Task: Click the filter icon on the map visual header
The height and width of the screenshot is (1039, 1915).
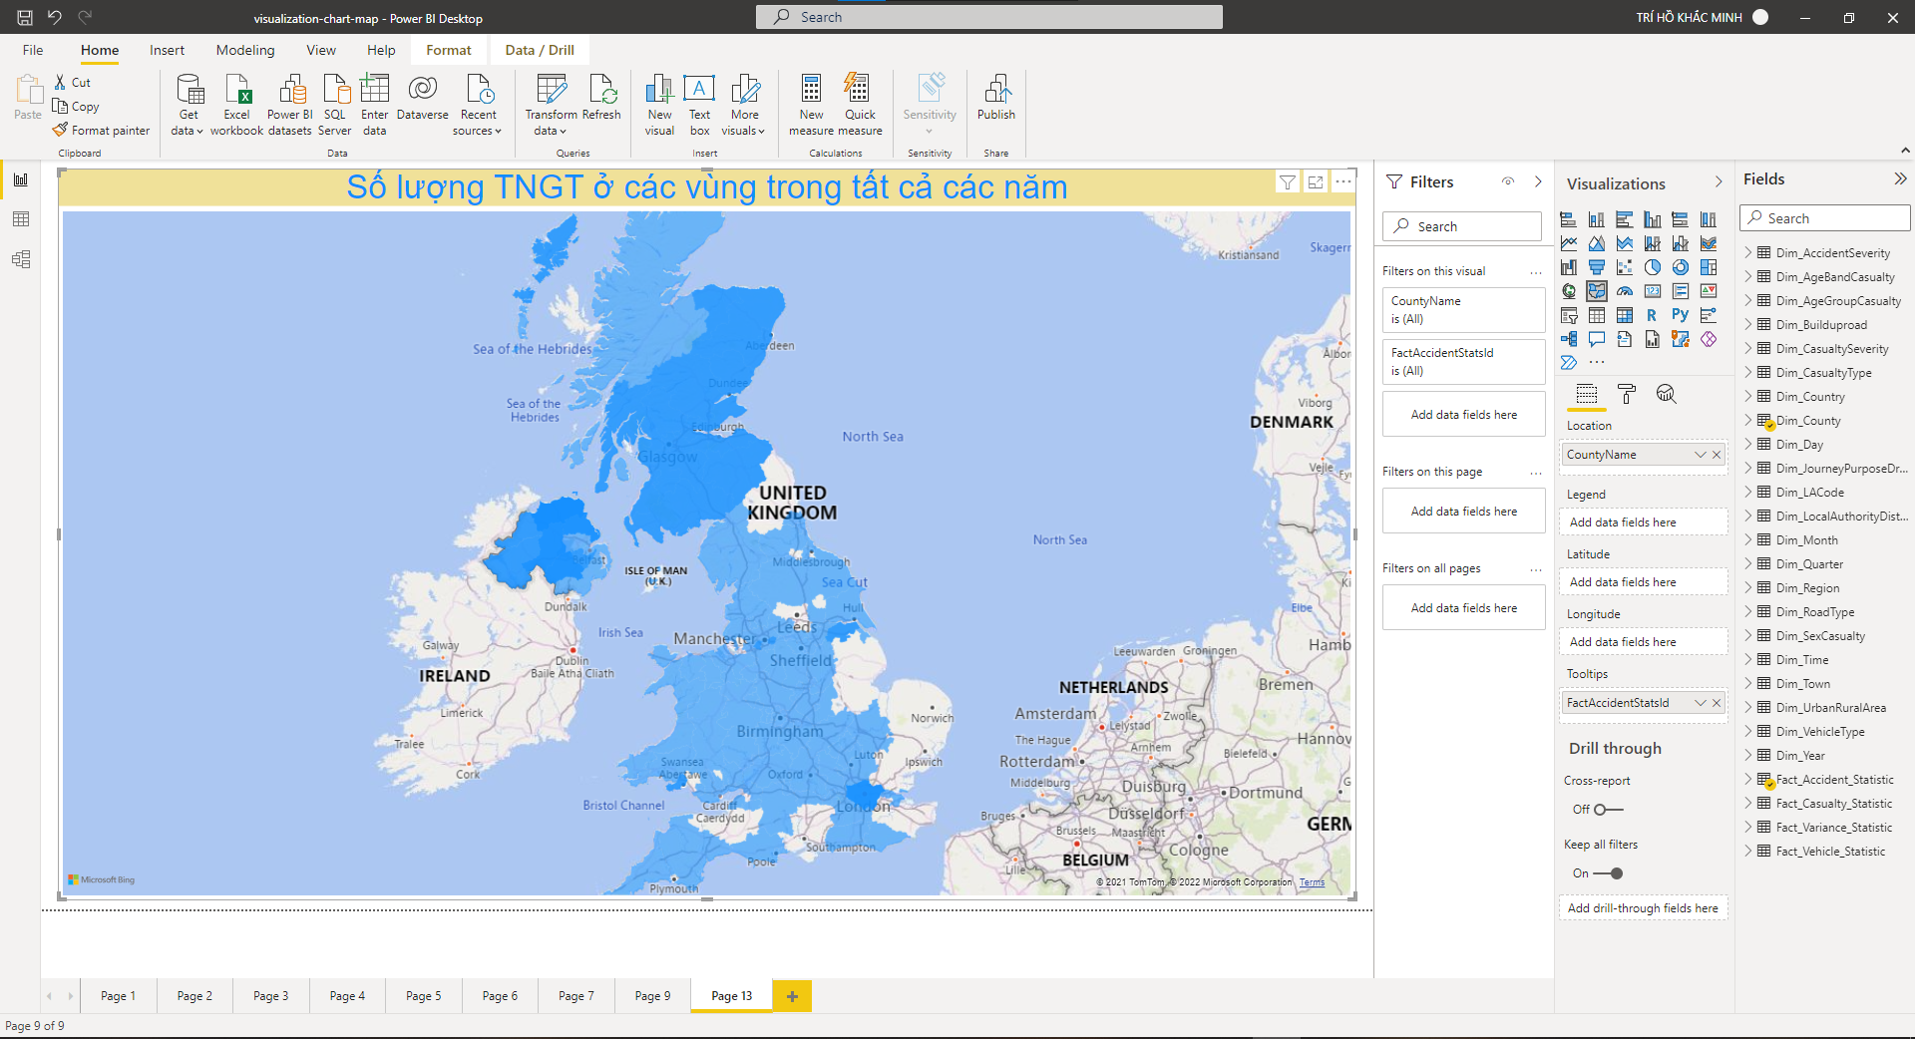Action: click(1288, 181)
